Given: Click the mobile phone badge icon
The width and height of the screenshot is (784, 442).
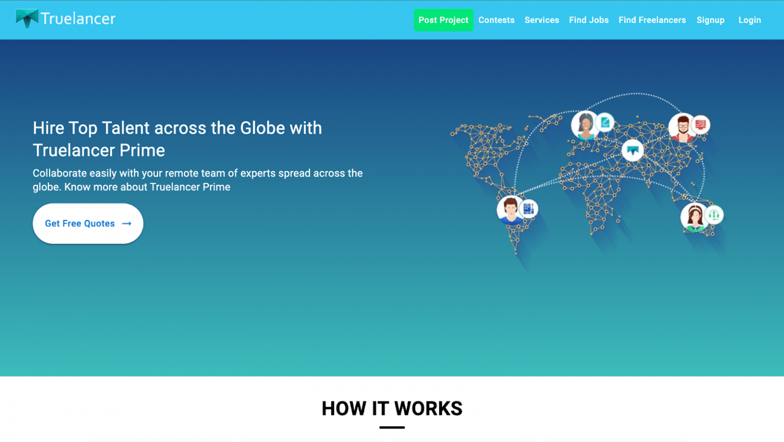Looking at the screenshot, I should point(528,208).
